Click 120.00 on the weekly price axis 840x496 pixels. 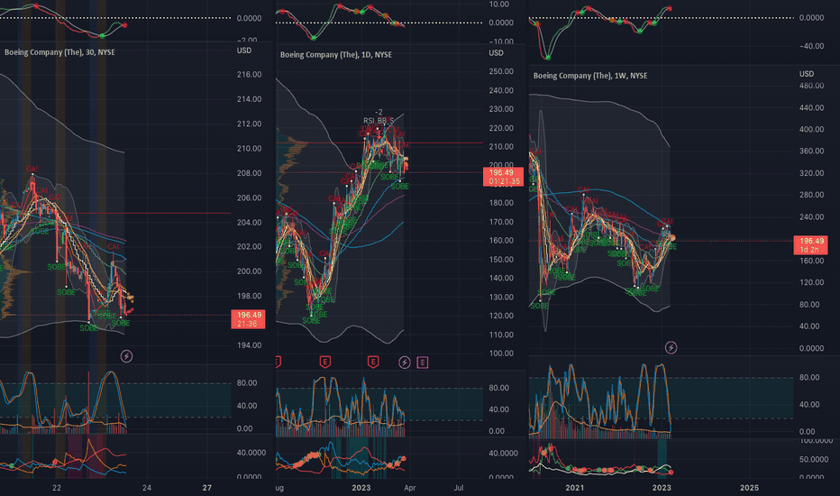pyautogui.click(x=811, y=282)
